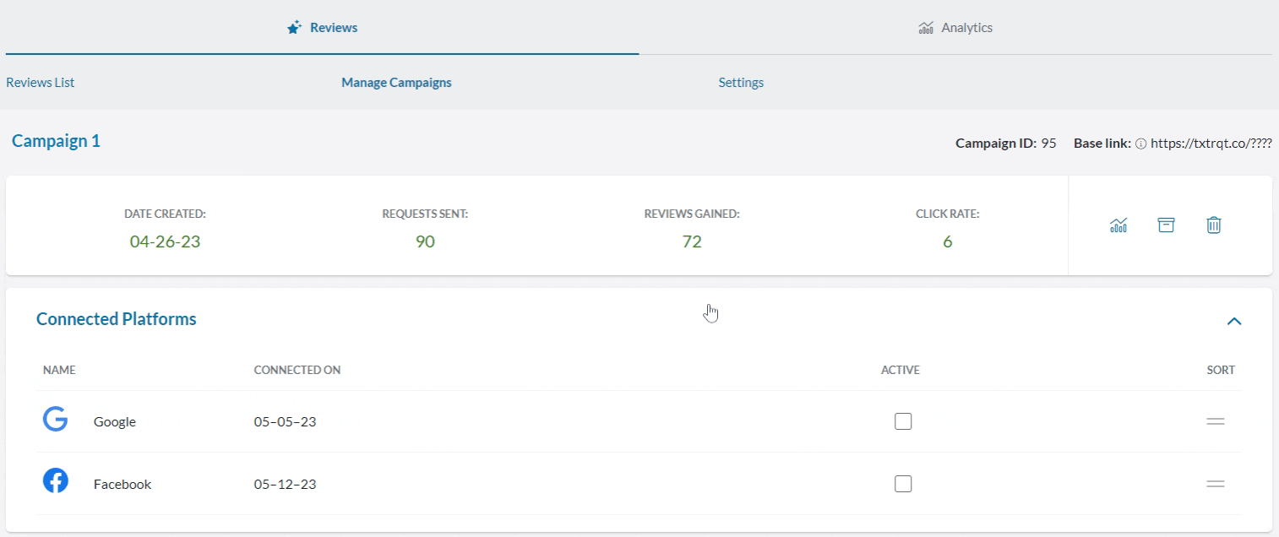Open the Reviews tab
Viewport: 1279px width, 537px height.
pyautogui.click(x=323, y=28)
